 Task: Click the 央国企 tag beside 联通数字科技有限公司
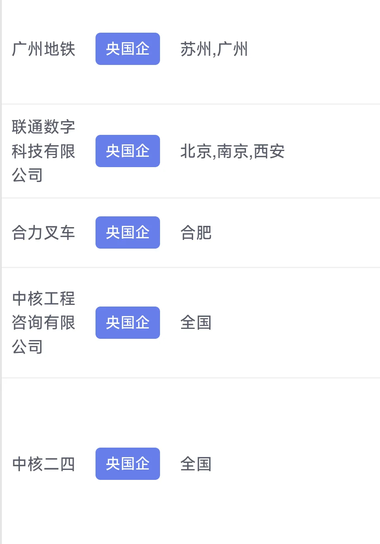[x=128, y=151]
